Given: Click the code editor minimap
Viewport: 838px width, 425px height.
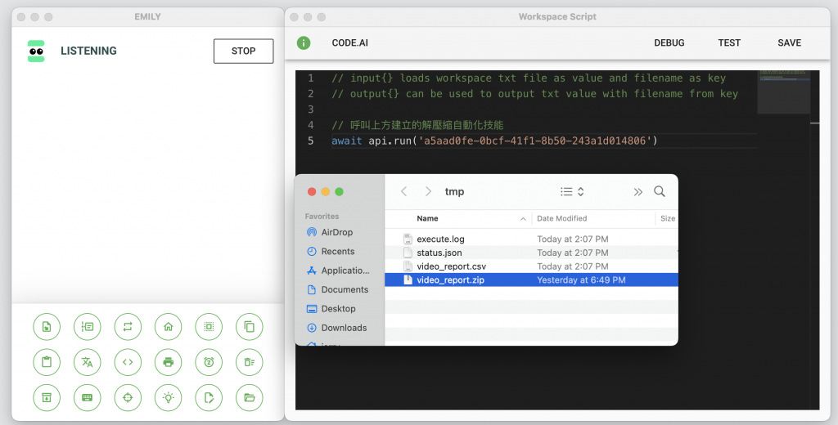Looking at the screenshot, I should tap(783, 92).
